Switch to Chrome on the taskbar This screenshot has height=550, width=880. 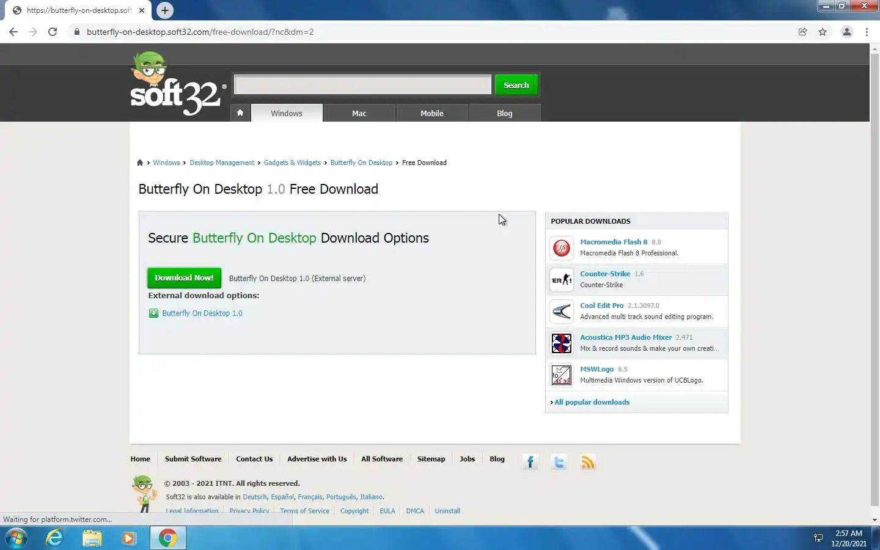click(168, 538)
